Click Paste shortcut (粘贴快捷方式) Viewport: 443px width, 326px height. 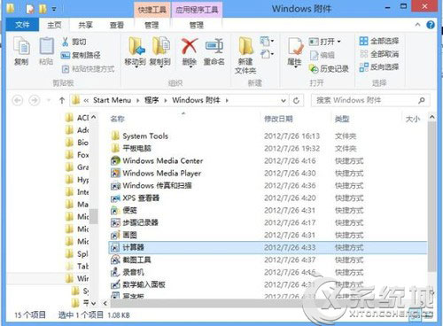(x=88, y=69)
